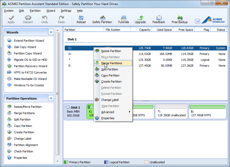Select the E: partition row
This screenshot has height=167, width=230.
point(146,66)
